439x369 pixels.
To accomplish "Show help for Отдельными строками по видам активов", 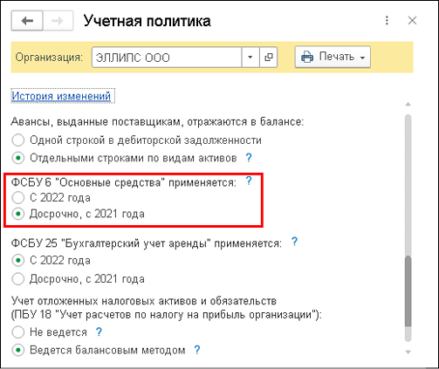I will tap(249, 158).
